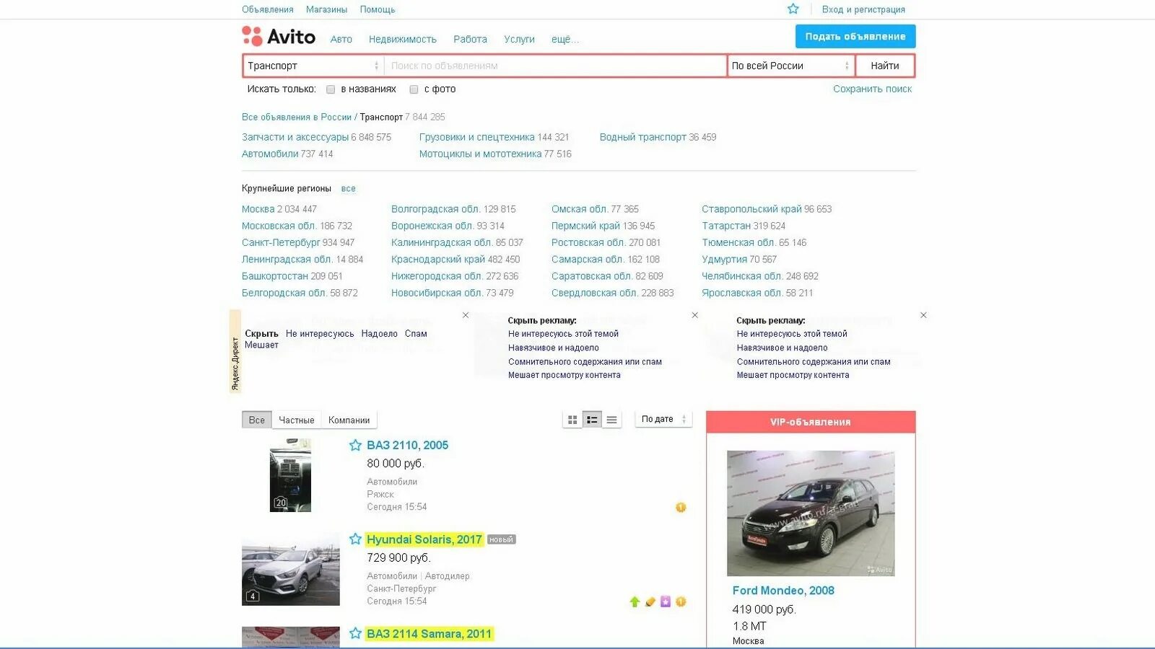The height and width of the screenshot is (649, 1155).
Task: Open the Ford Mondeo VIP photo
Action: 811,513
